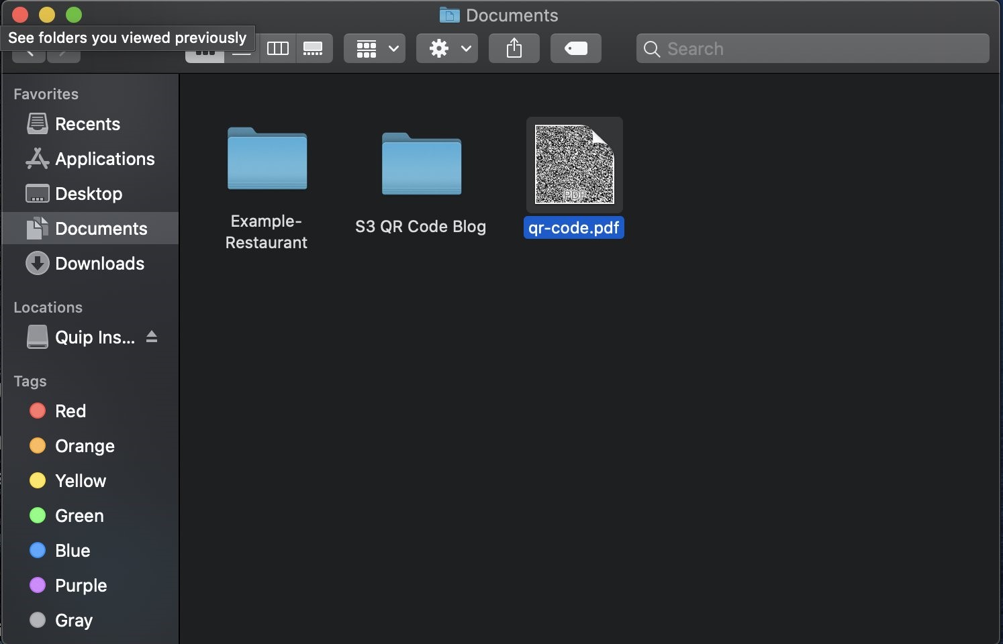Select the S3 QR Code Blog folder

point(422,164)
